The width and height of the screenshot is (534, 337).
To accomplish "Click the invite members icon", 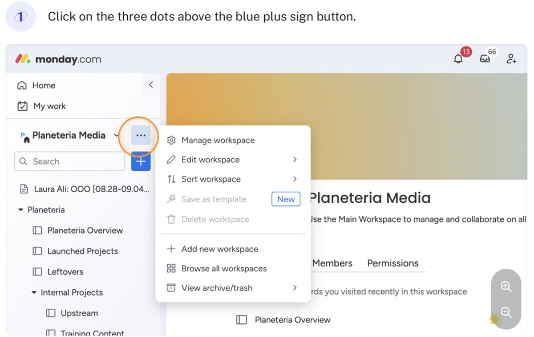I will point(511,58).
